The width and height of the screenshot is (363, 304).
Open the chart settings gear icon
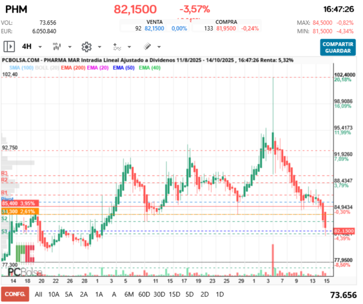86,47
